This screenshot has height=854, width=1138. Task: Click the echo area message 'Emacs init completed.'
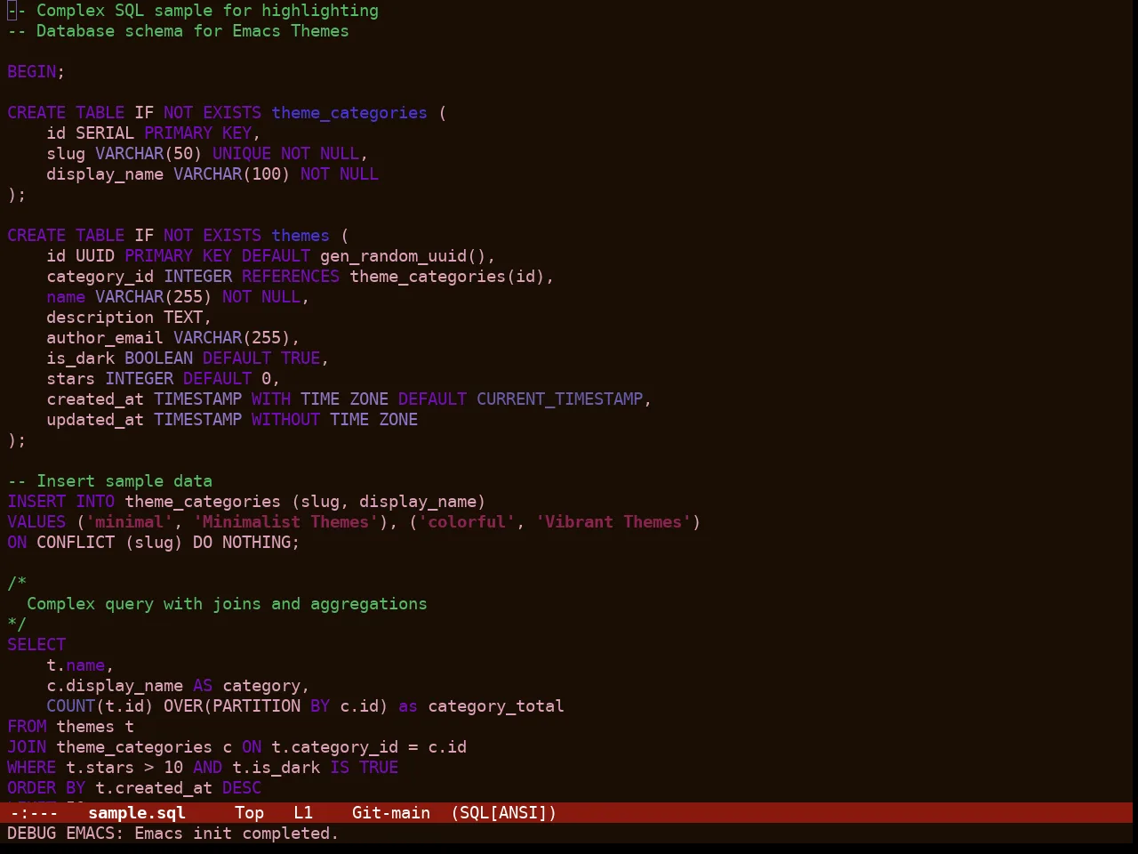tap(236, 833)
